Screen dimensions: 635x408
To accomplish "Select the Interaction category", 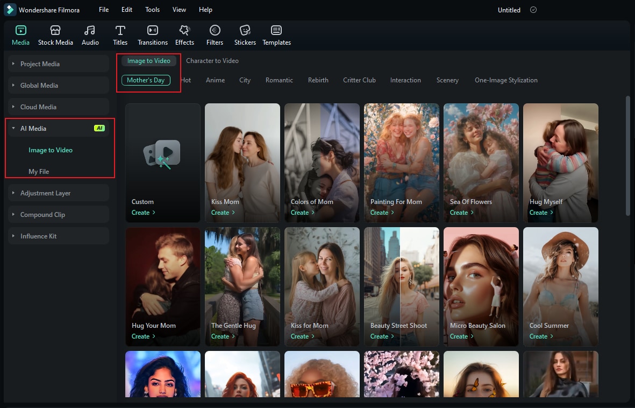I will (405, 80).
